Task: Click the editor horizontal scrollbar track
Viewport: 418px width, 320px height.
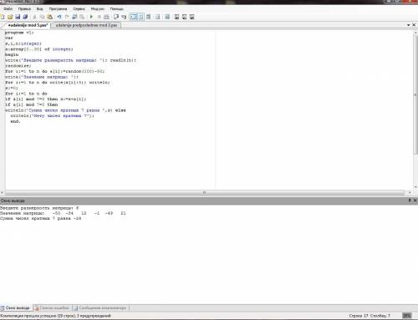Action: click(205, 192)
